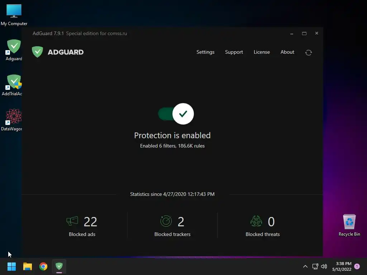The image size is (367, 275).
Task: Click the blocked ads count 22
Action: (x=90, y=222)
